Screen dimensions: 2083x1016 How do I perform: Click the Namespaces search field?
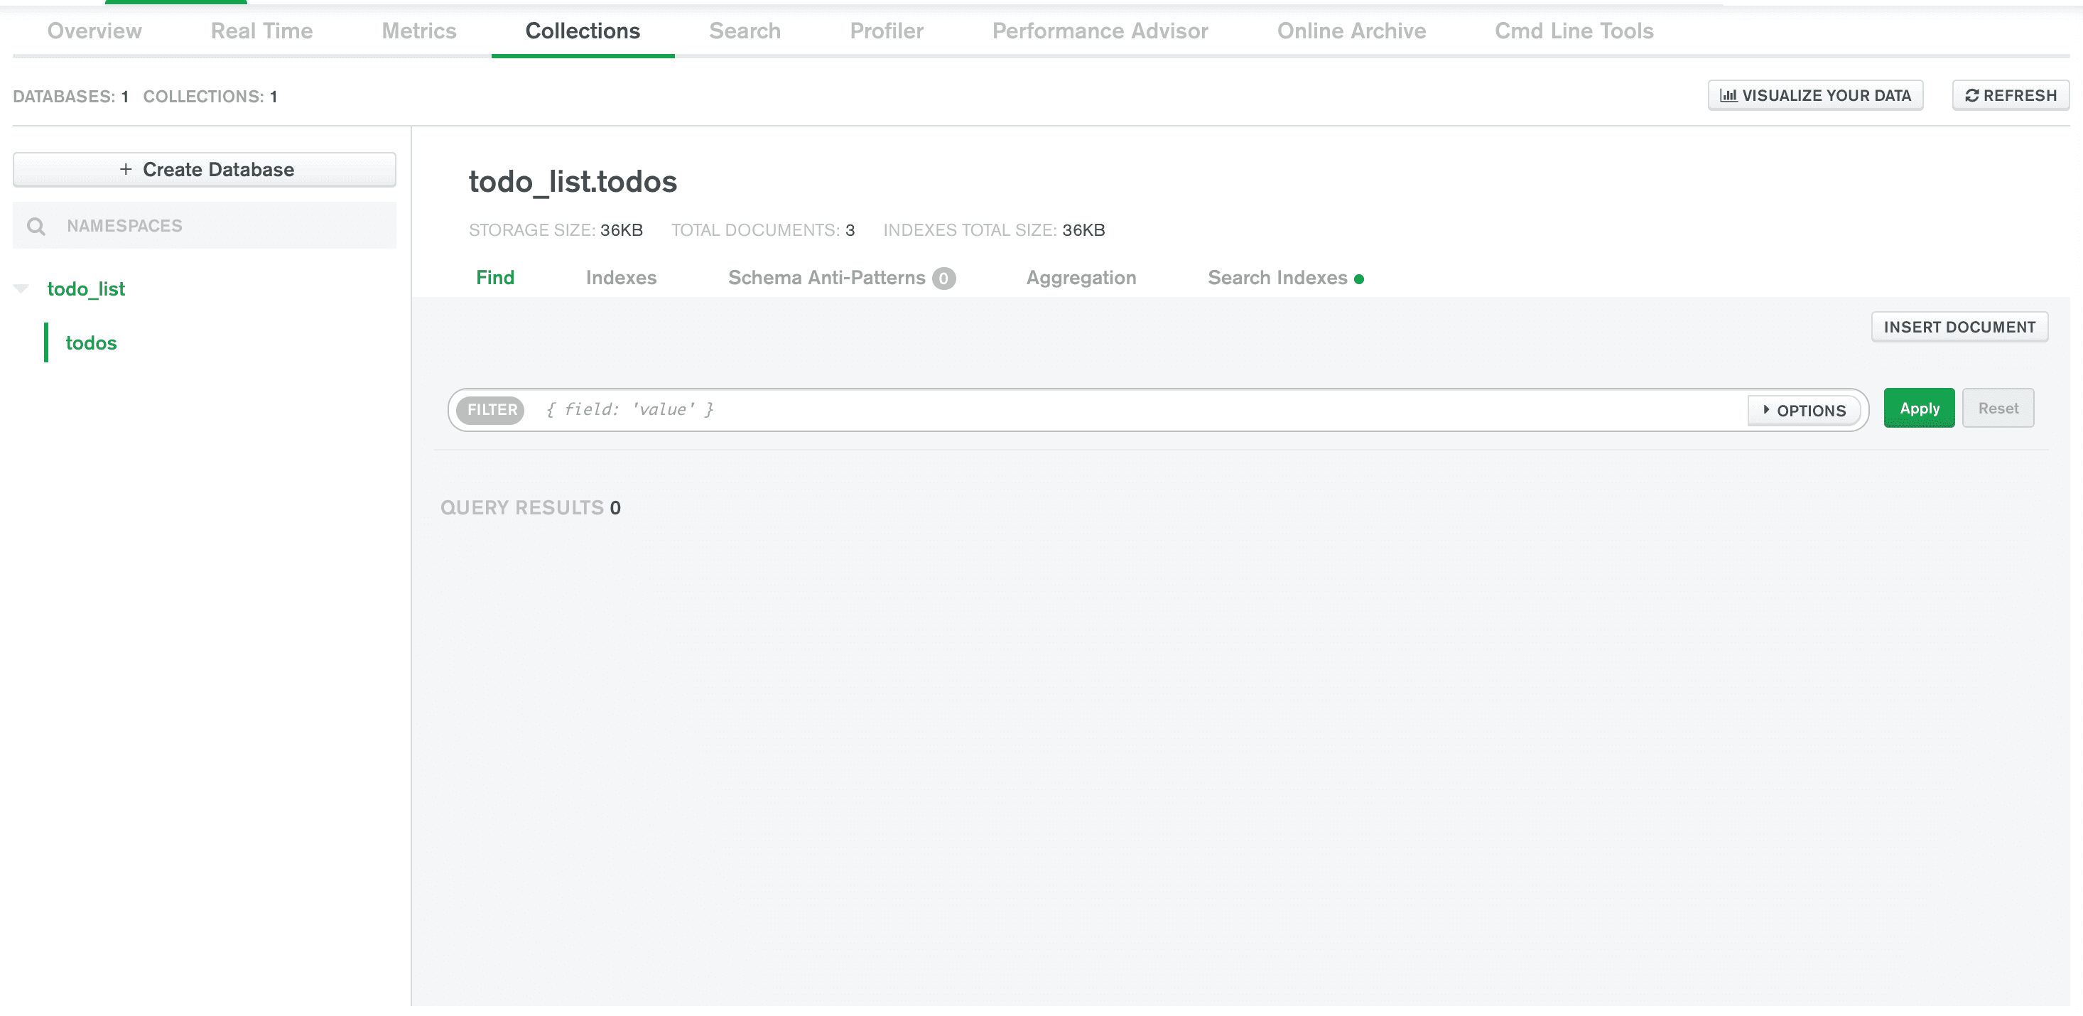coord(205,226)
